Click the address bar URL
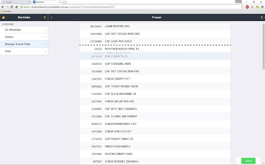The height and width of the screenshot is (165, 265). pyautogui.click(x=69, y=7)
